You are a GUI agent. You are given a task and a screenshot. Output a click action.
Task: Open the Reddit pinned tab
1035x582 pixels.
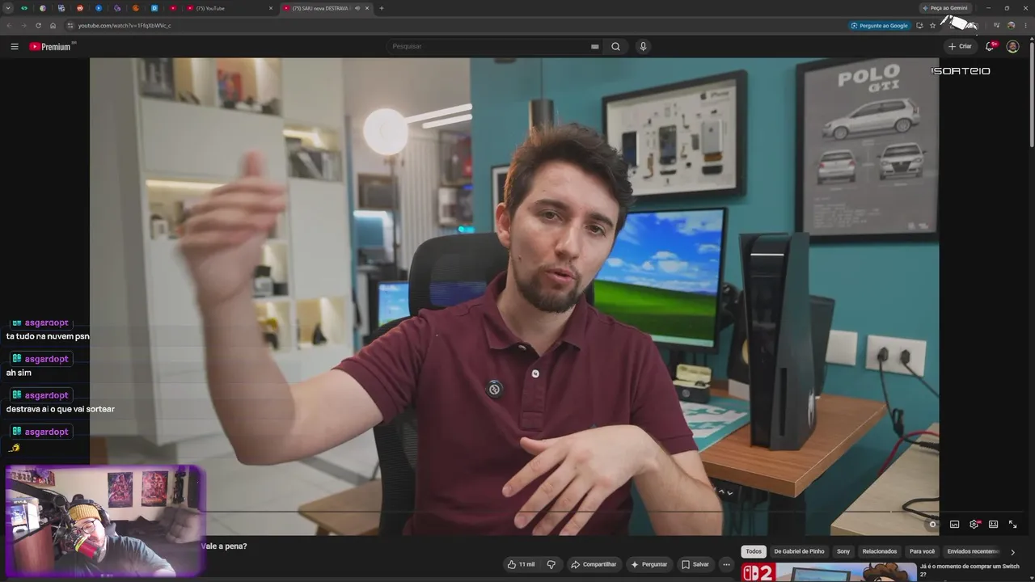[80, 8]
